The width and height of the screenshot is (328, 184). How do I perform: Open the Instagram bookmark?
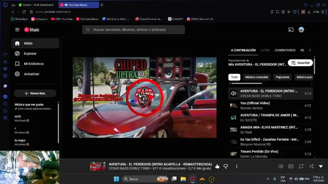coord(39,19)
